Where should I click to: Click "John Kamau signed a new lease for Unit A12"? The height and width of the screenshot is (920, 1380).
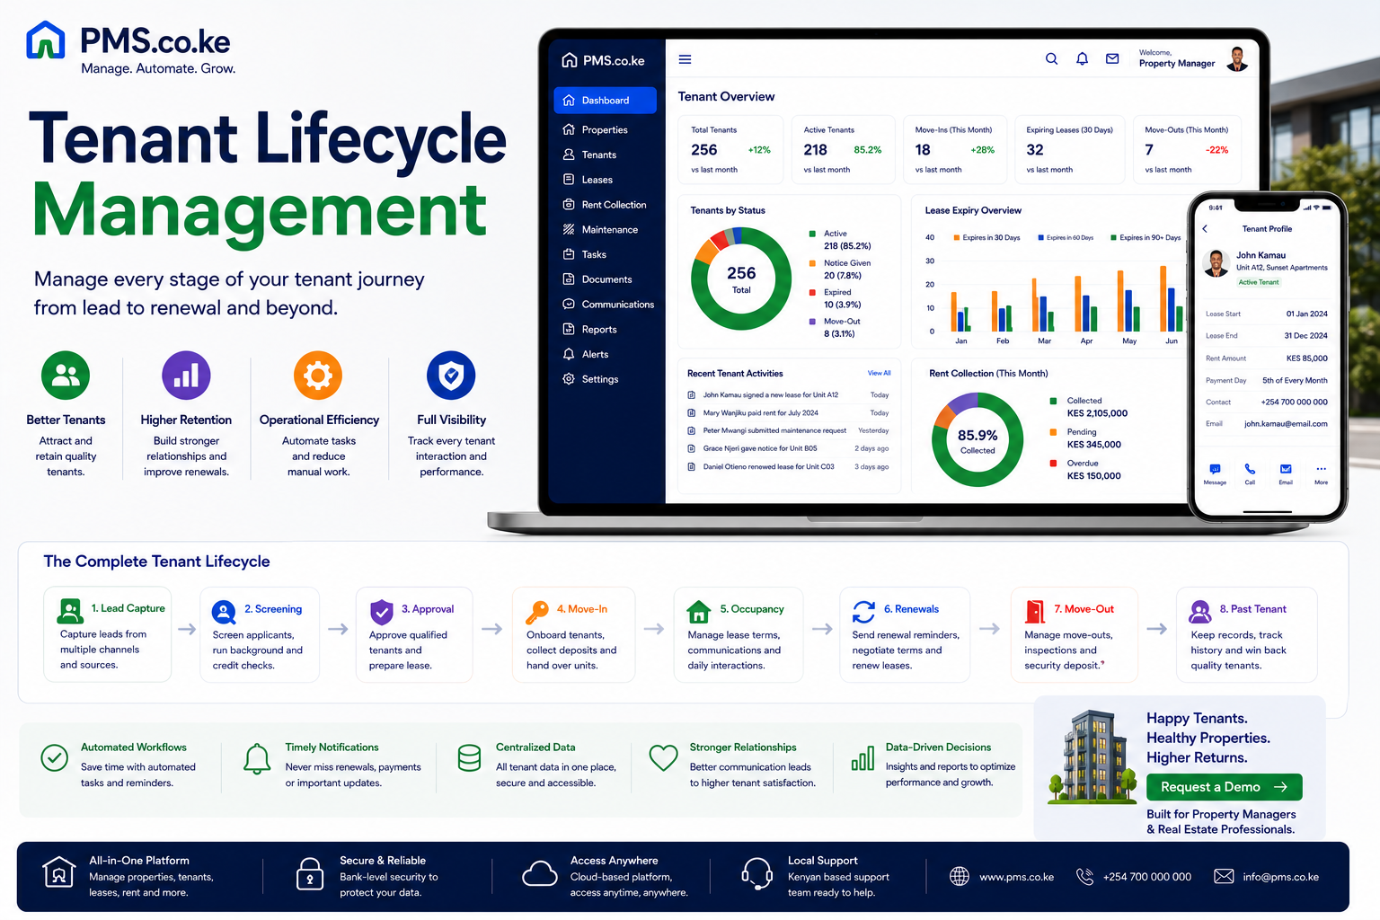(x=770, y=395)
